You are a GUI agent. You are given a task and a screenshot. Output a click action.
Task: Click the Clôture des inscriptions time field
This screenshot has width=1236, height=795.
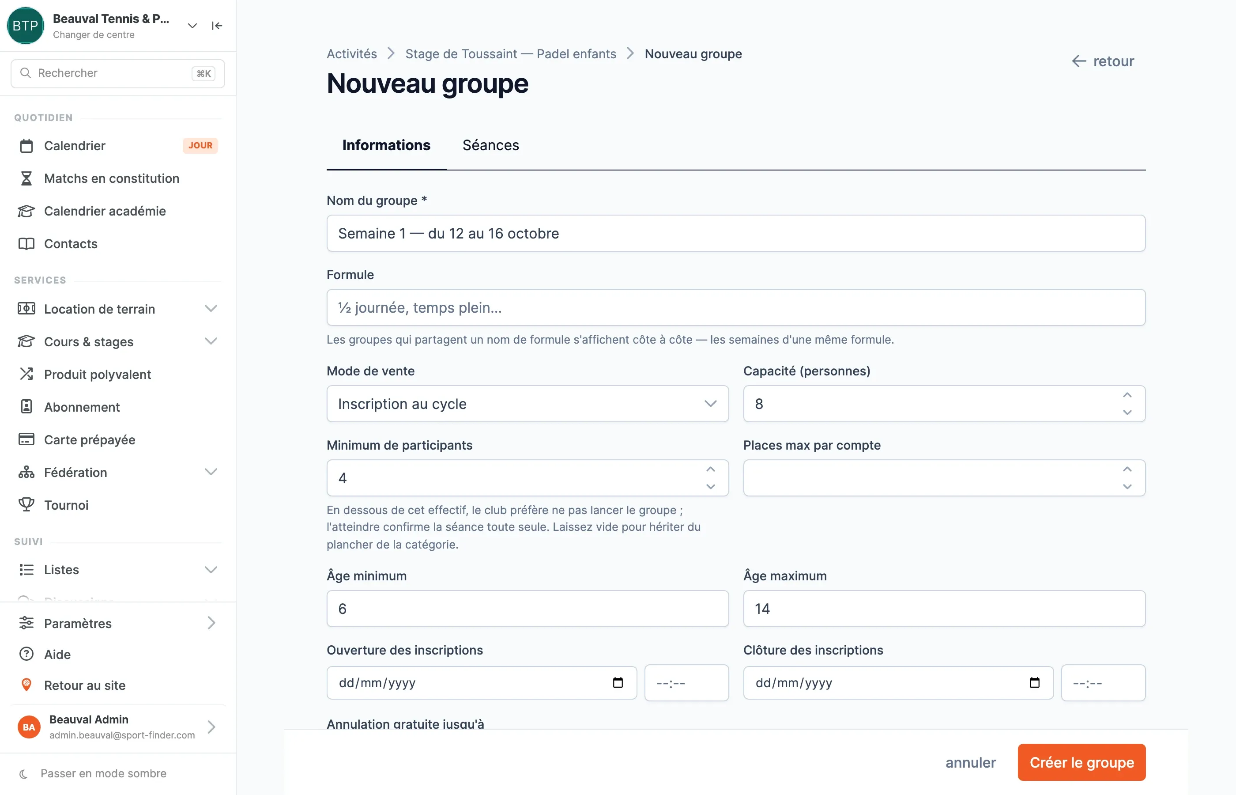click(1104, 683)
